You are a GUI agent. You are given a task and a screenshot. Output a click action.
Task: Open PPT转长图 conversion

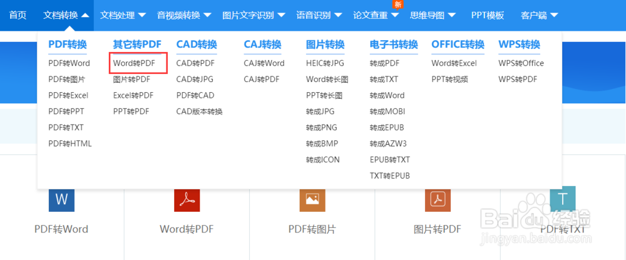point(324,95)
